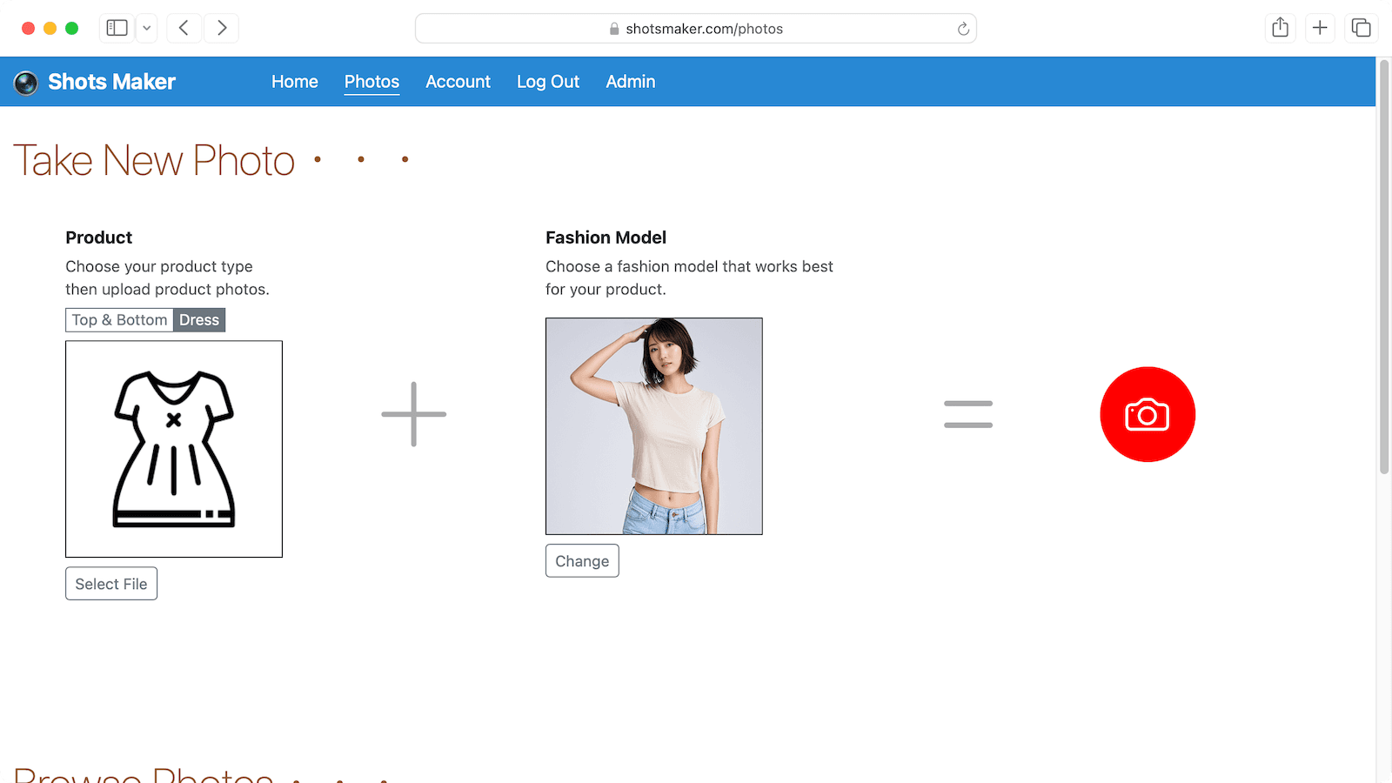Reload the page using the refresh icon
This screenshot has height=783, width=1392.
tap(963, 29)
